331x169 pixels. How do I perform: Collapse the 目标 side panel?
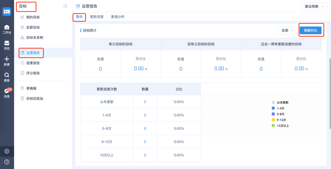coord(65,6)
